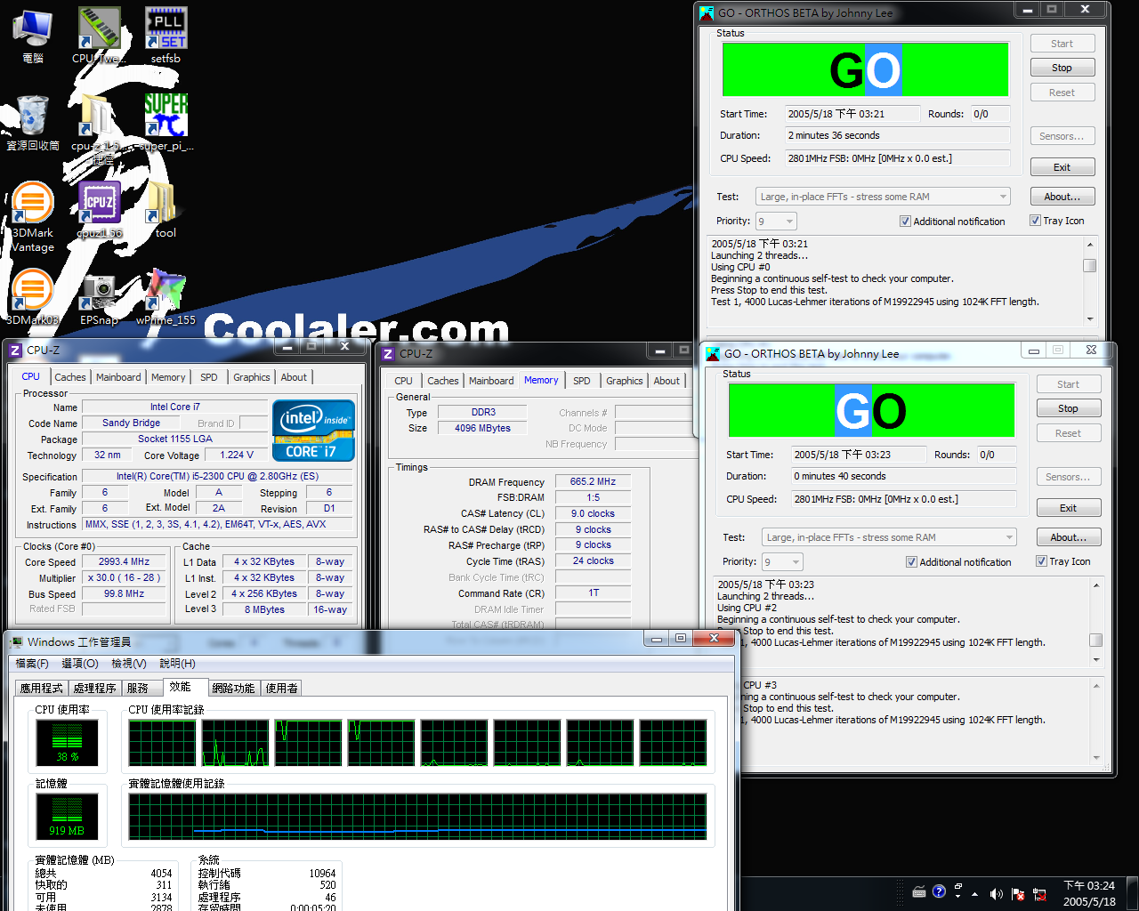
Task: Click the memory 919 MB gauge
Action: [x=67, y=816]
